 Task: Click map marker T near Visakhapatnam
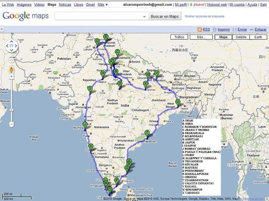pos(148,133)
